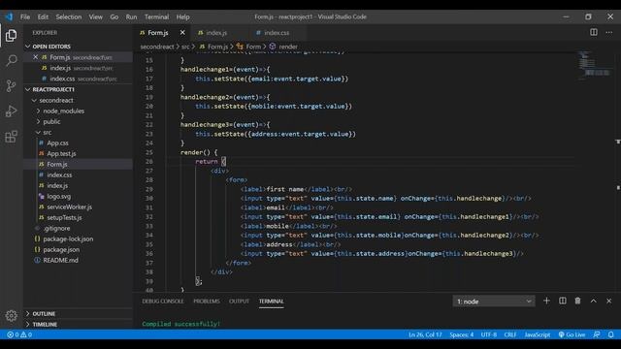The image size is (621, 349).
Task: Open serviceWorker.js in the explorer
Action: click(x=78, y=206)
